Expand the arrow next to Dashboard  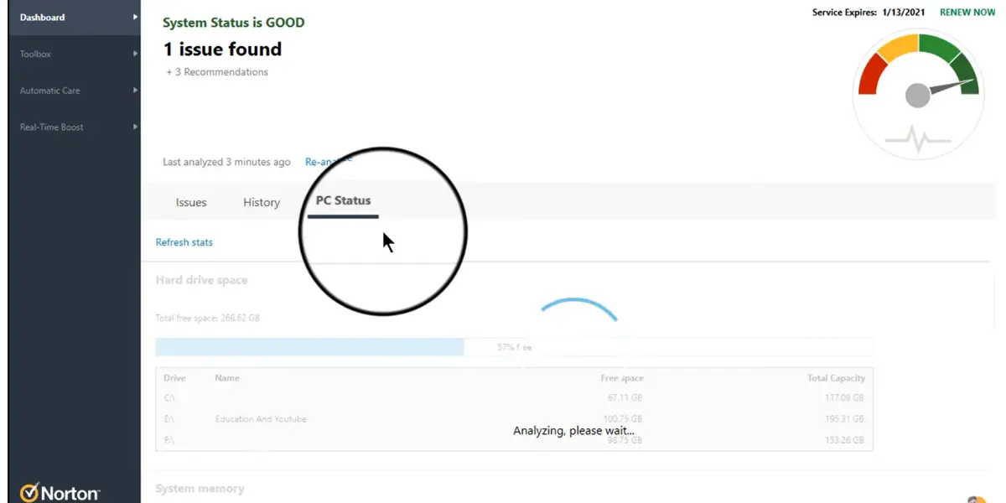(x=135, y=17)
